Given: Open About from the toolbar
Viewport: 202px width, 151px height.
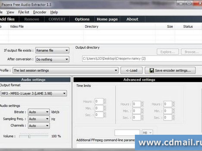Looking at the screenshot, I should point(132,19).
